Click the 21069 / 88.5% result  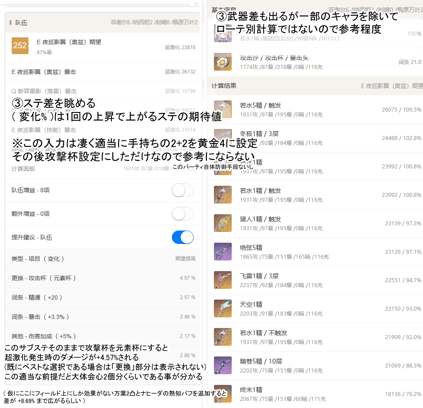point(403,366)
